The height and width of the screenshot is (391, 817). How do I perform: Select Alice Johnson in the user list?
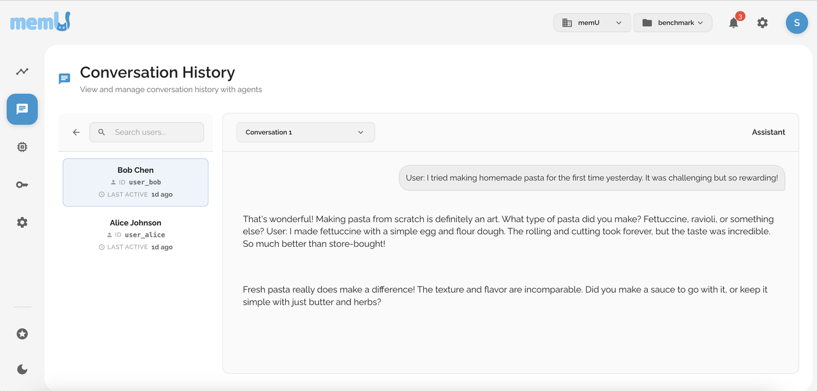click(x=135, y=235)
